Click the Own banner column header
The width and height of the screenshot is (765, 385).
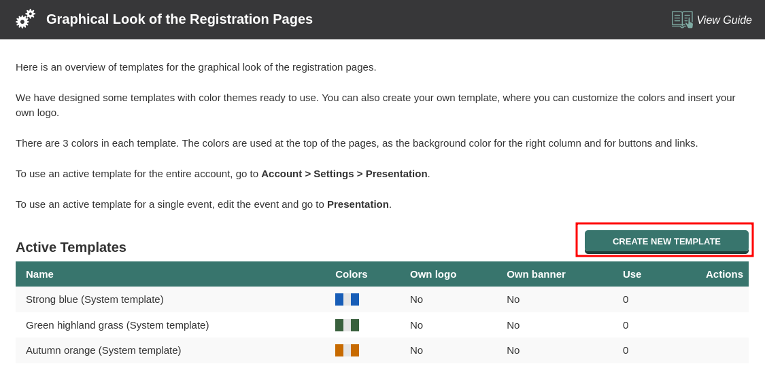(536, 274)
